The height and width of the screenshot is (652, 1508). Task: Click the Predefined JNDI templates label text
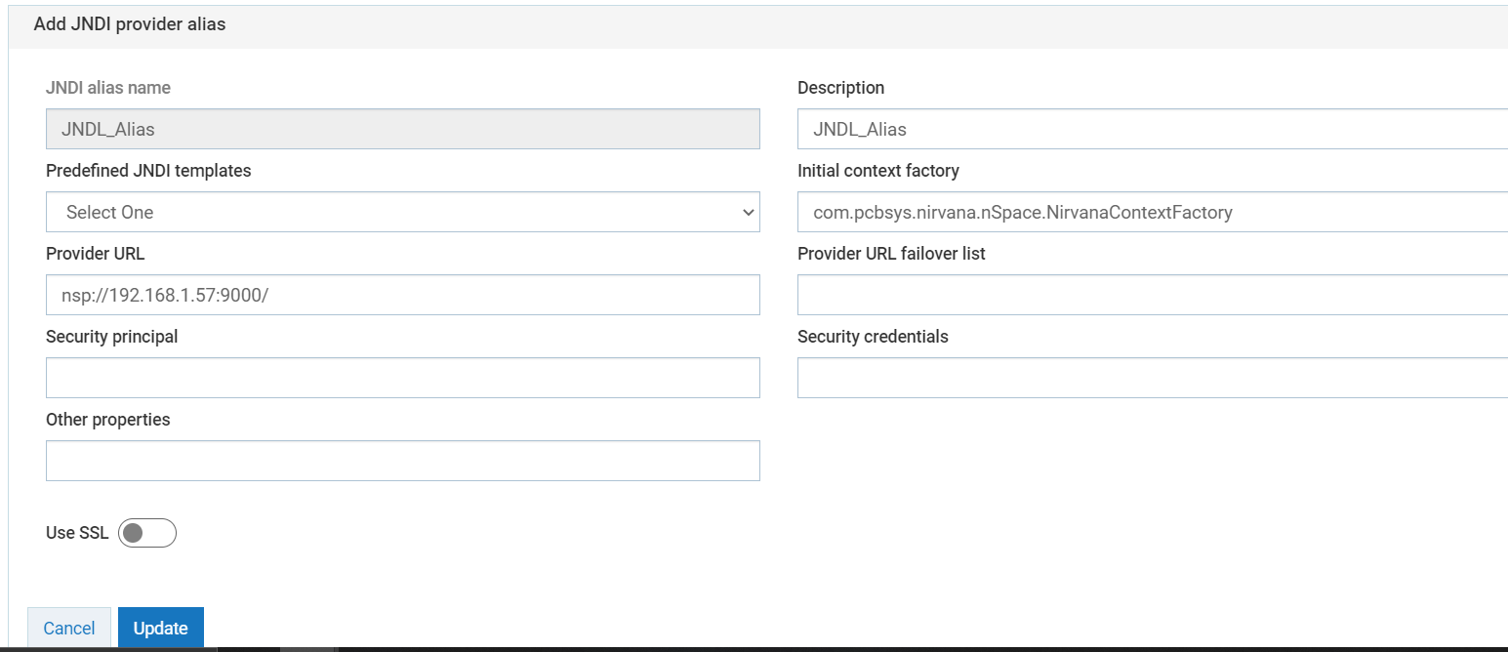(148, 171)
